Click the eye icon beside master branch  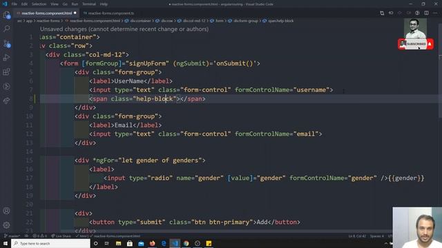point(26,236)
